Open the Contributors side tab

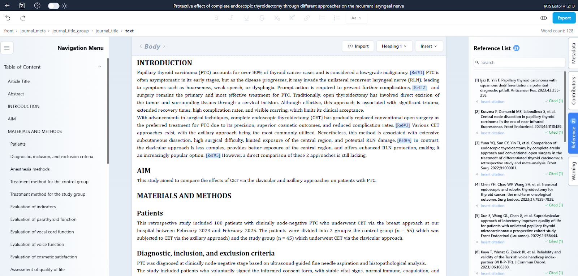coord(573,90)
